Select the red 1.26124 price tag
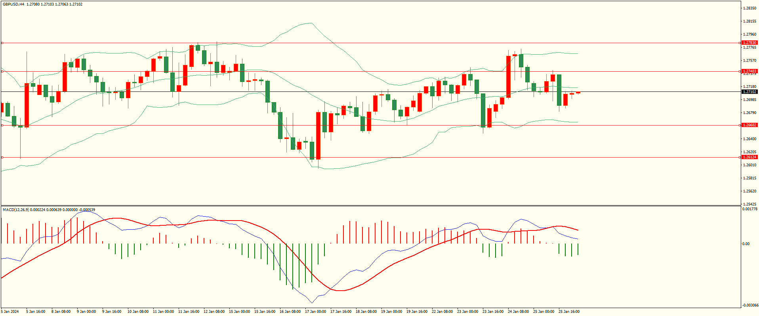 coord(749,157)
